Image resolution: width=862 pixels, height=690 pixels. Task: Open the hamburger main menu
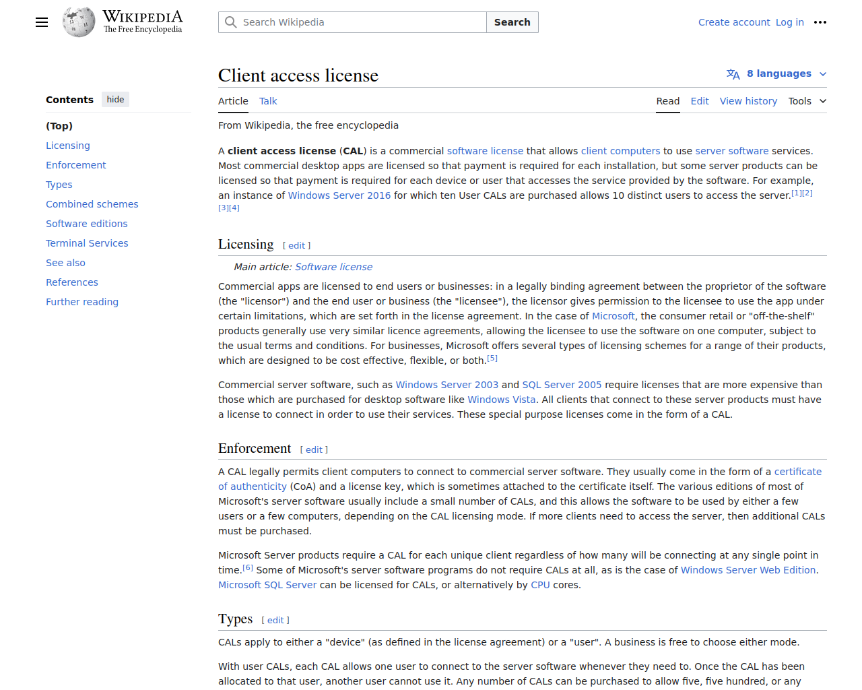pos(42,22)
